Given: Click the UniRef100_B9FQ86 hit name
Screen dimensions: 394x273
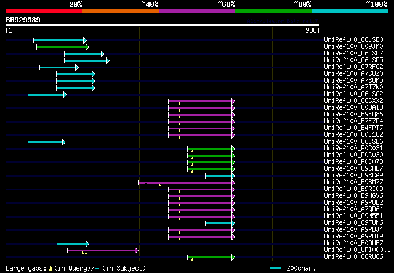Looking at the screenshot, I should click(x=353, y=114).
